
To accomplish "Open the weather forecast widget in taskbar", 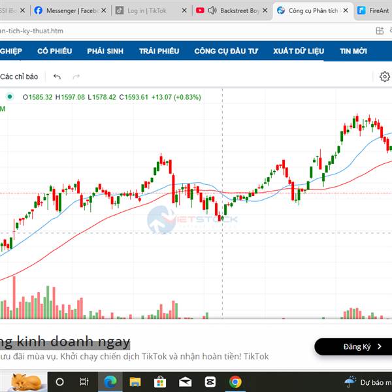I will tap(367, 382).
